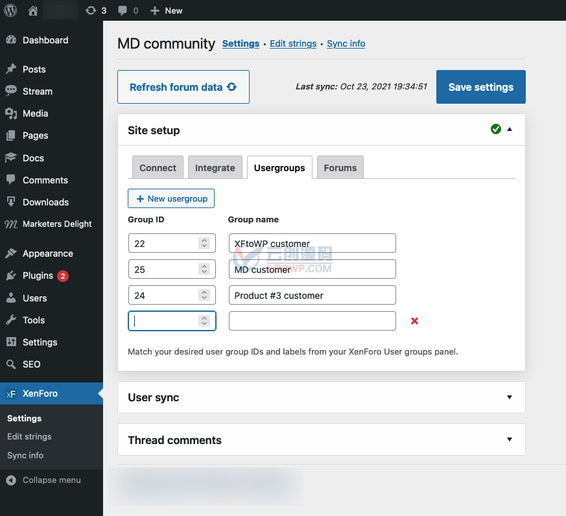The height and width of the screenshot is (516, 566).
Task: Click the empty Group name field
Action: pos(312,321)
